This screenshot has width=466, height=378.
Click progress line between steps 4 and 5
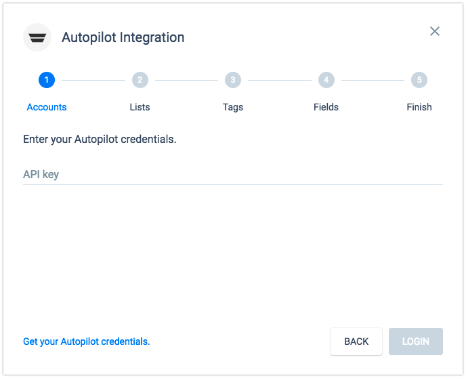tap(373, 80)
